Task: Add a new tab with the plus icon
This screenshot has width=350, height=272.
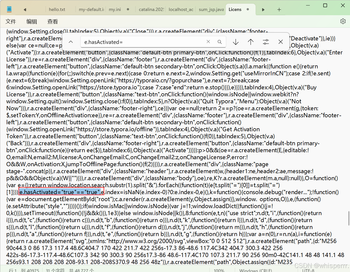Action: pos(279,9)
